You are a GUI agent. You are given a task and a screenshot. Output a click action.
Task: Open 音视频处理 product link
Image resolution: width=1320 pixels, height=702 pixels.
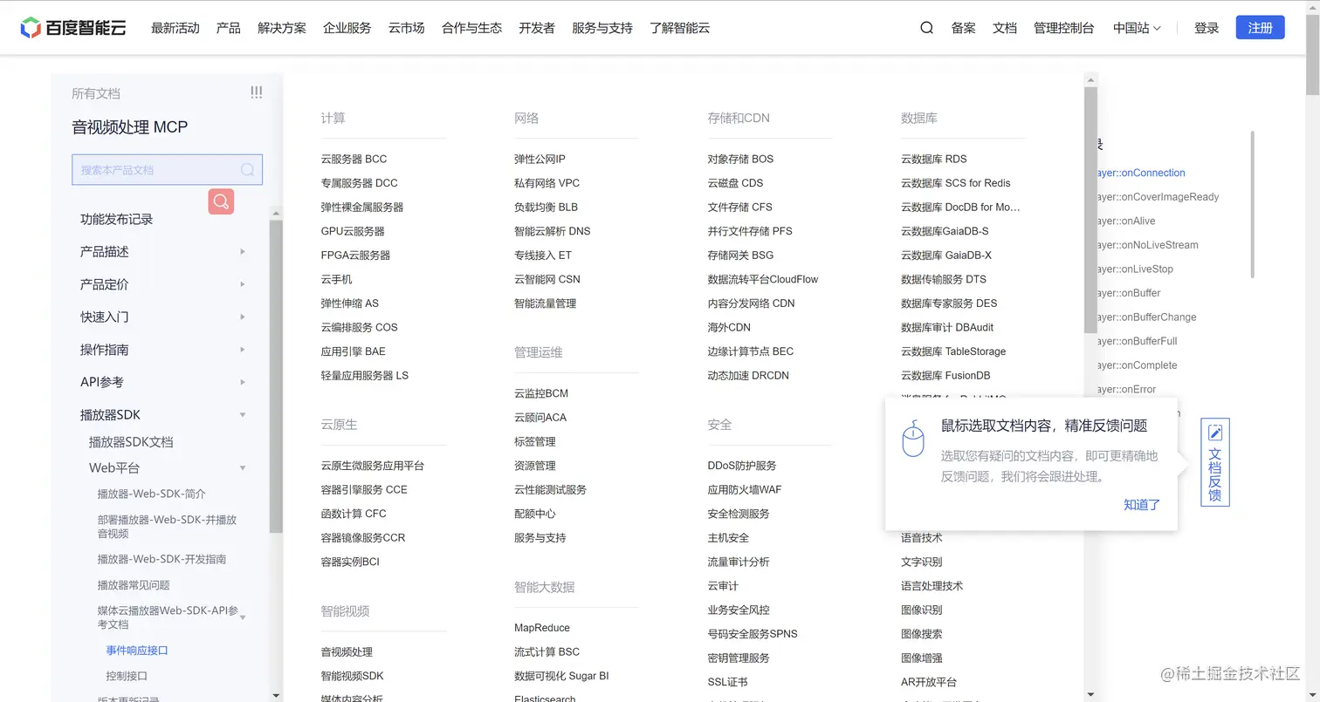(x=347, y=652)
